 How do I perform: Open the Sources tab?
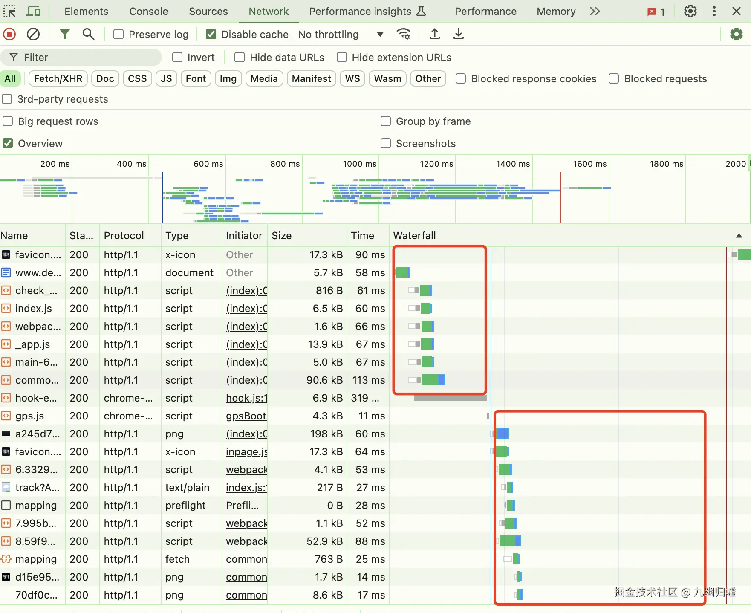208,12
